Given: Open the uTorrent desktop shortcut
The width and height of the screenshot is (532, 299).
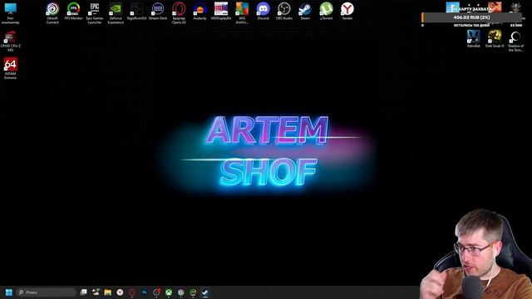Looking at the screenshot, I should pyautogui.click(x=326, y=11).
